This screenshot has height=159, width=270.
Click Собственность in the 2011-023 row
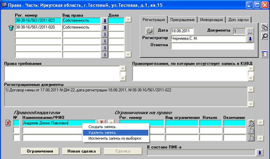[x=81, y=20]
